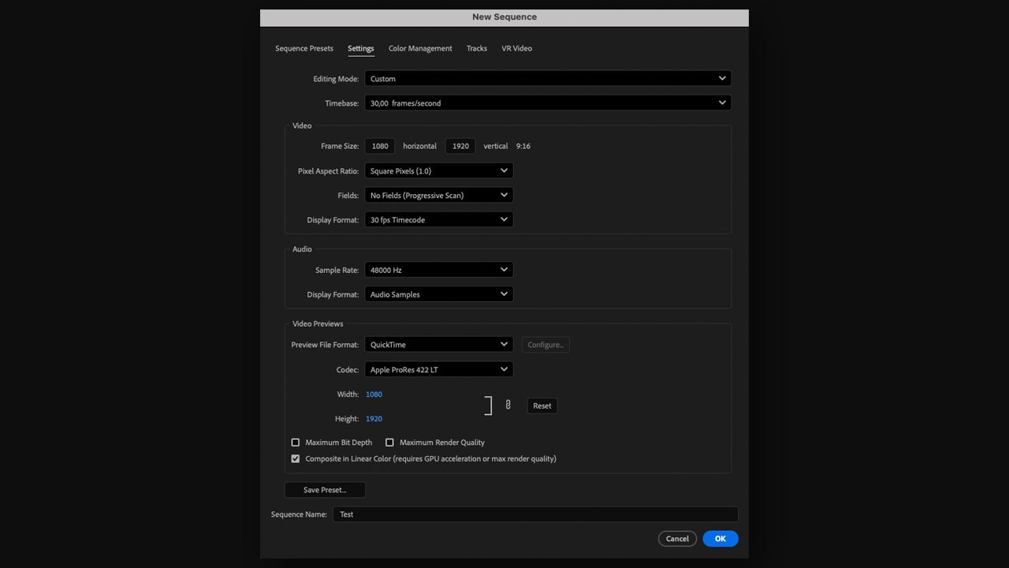
Task: Open the Tracks tab
Action: [476, 48]
